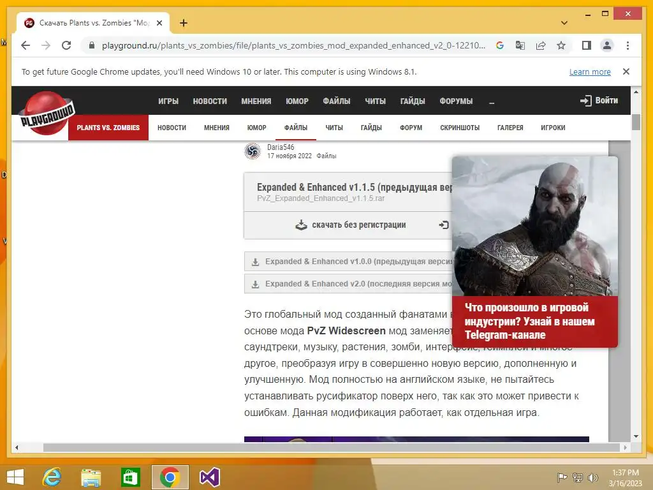Image resolution: width=653 pixels, height=490 pixels.
Task: Open the PLANTS VS. ZOMBIES game section
Action: pos(108,128)
